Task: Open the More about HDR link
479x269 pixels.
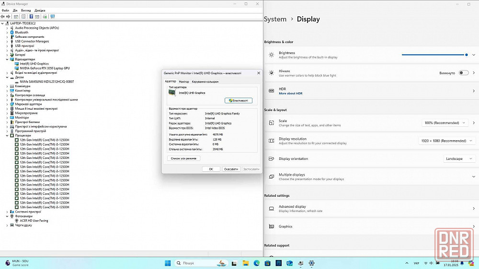Action: pyautogui.click(x=291, y=93)
